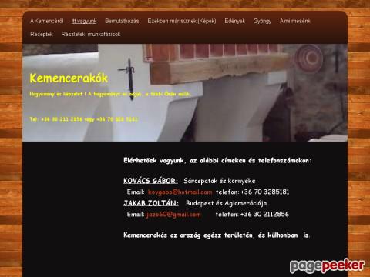370x277 pixels.
Task: Click the Kemencerakók site title
Action: click(x=69, y=78)
